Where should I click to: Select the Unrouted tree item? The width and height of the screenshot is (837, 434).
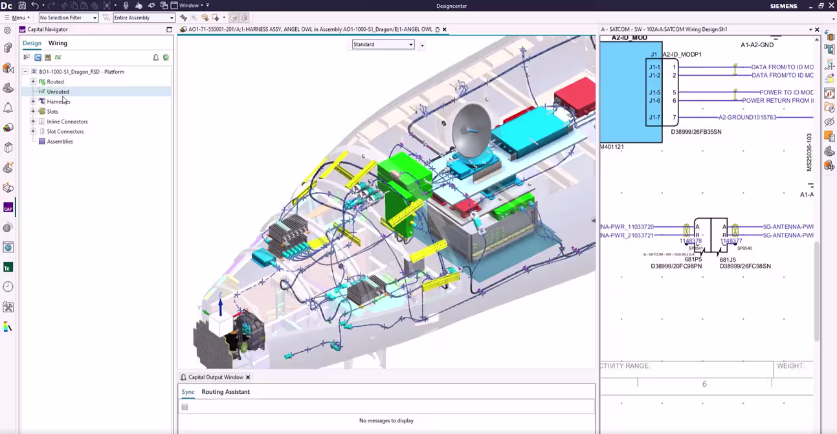[58, 92]
